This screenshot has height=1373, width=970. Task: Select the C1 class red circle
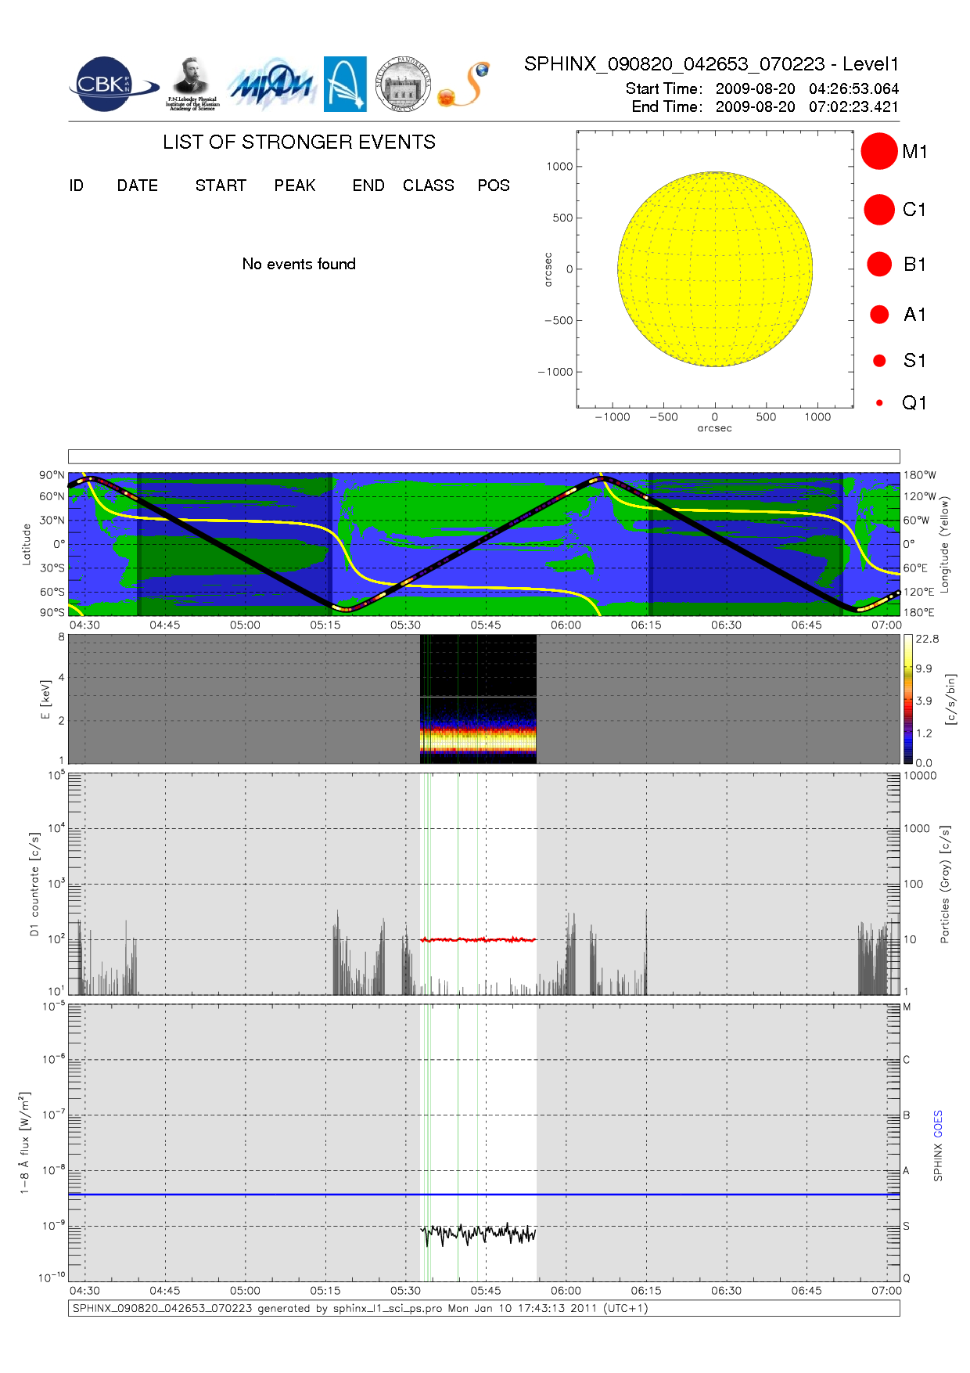tap(878, 210)
